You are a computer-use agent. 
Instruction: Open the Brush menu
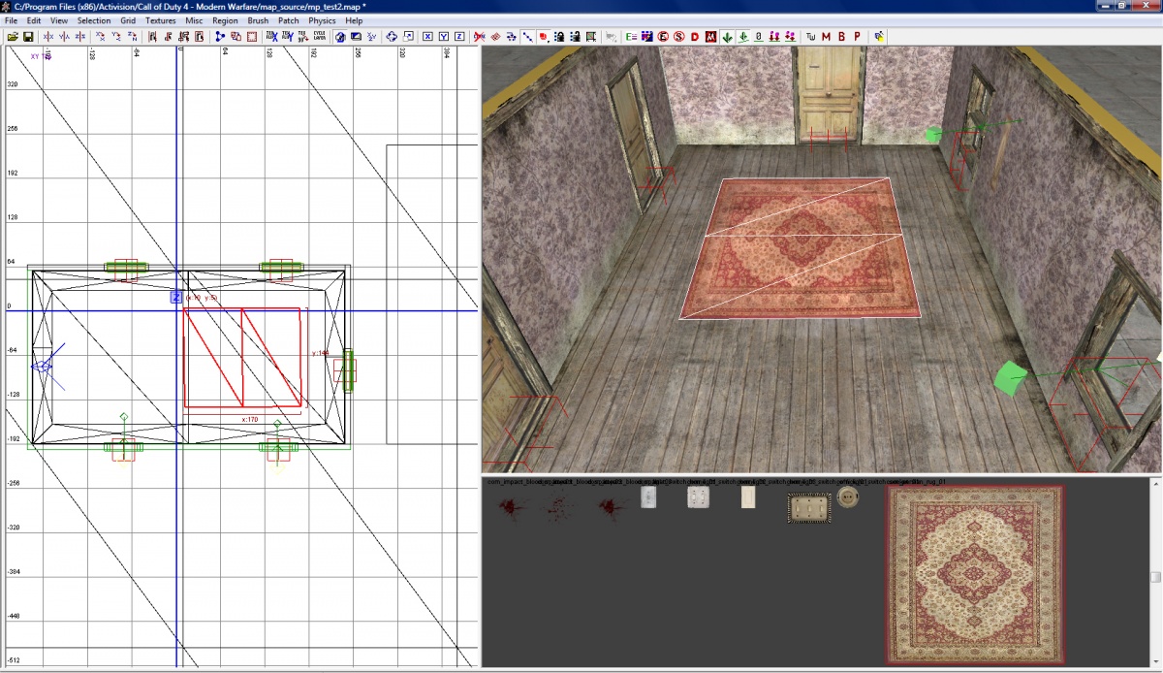[258, 20]
